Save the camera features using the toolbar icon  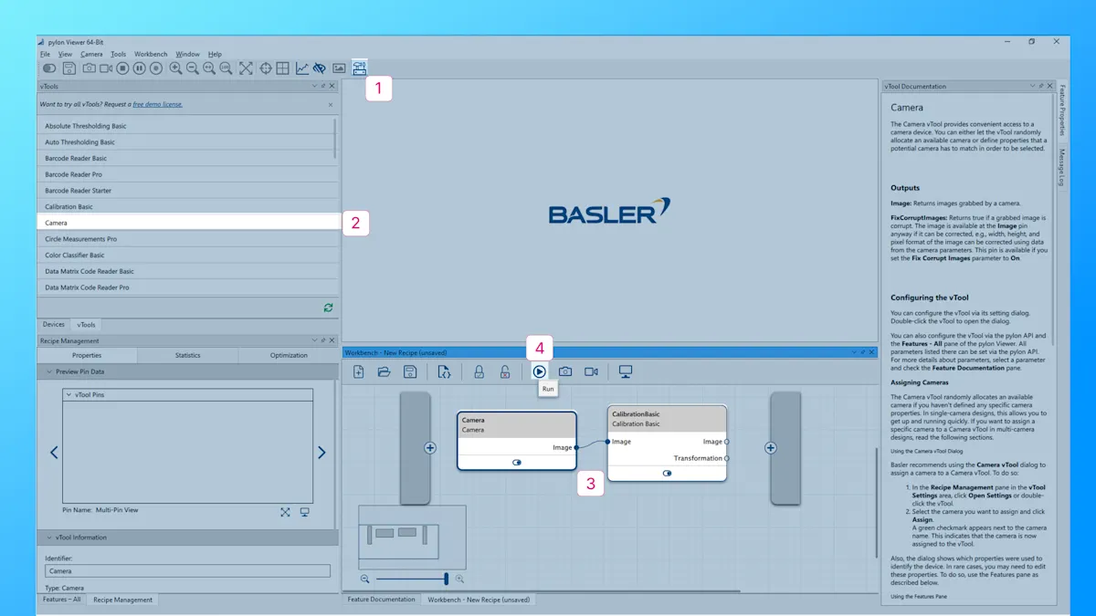click(x=69, y=68)
